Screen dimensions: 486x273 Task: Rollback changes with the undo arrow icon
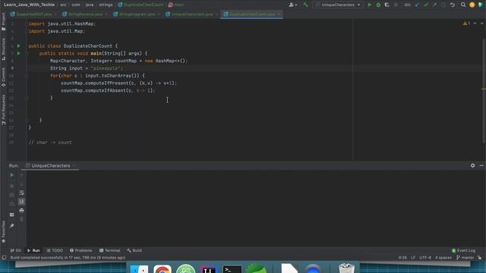pyautogui.click(x=453, y=5)
